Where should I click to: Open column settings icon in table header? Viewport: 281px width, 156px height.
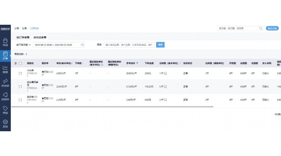tap(16, 63)
